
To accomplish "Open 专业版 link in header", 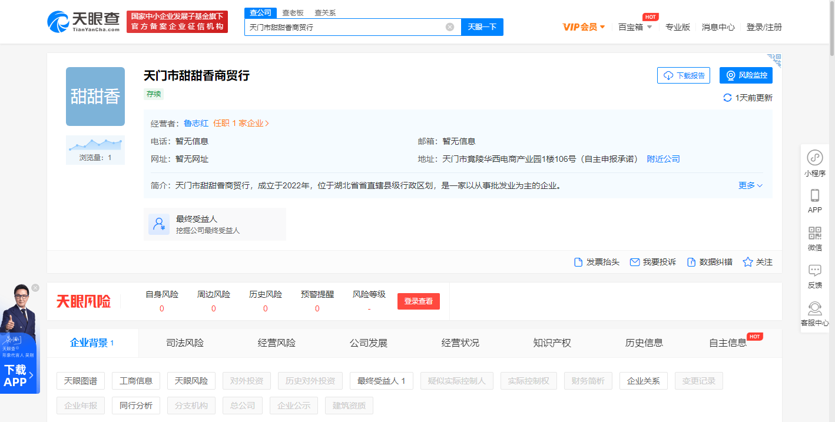I will (x=677, y=27).
